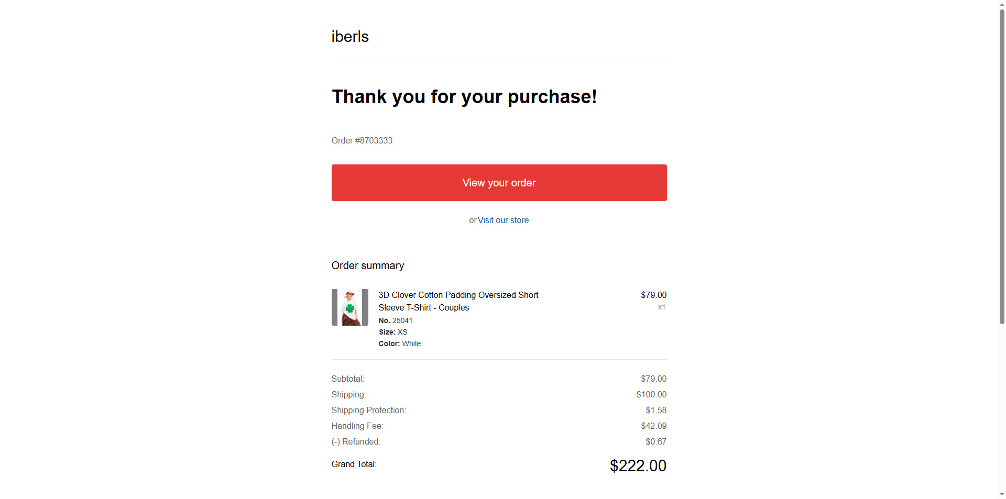Click the $100.00 shipping amount
Screen dimensions: 1006x499
tap(651, 395)
